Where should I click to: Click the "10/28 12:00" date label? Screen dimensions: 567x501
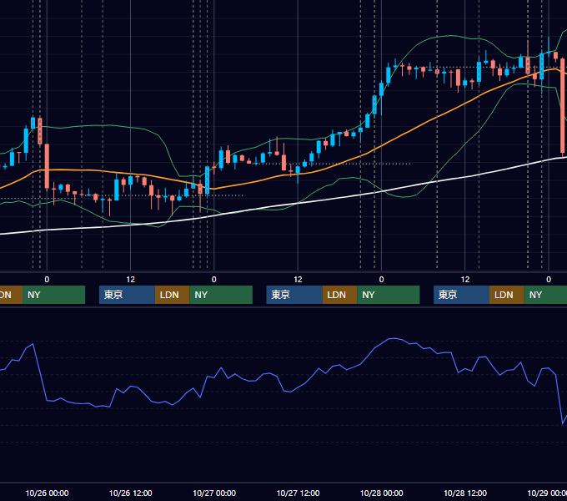click(x=465, y=493)
